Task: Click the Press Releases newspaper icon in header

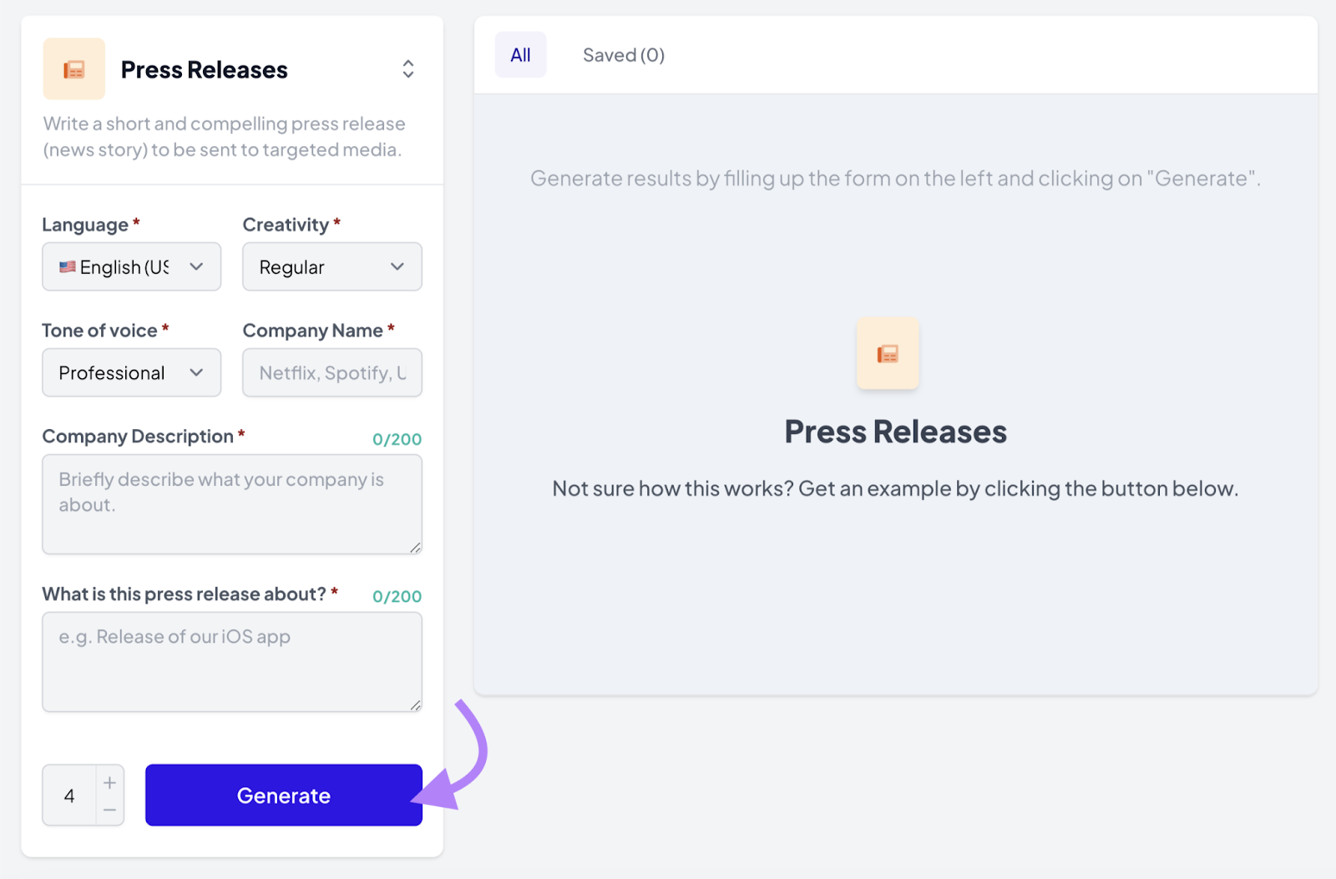Action: [74, 68]
